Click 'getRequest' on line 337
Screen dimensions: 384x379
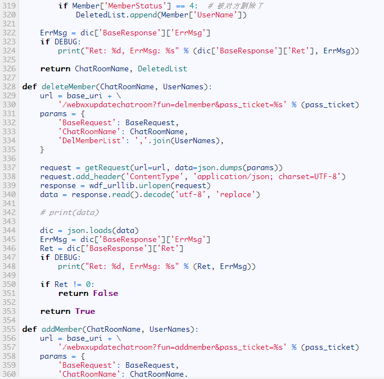107,168
